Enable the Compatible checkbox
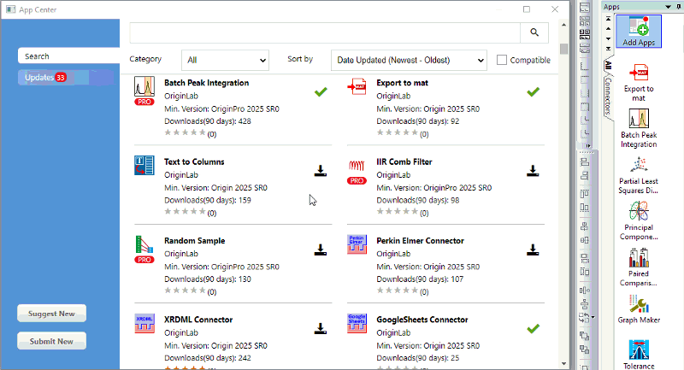The height and width of the screenshot is (370, 684). 502,60
